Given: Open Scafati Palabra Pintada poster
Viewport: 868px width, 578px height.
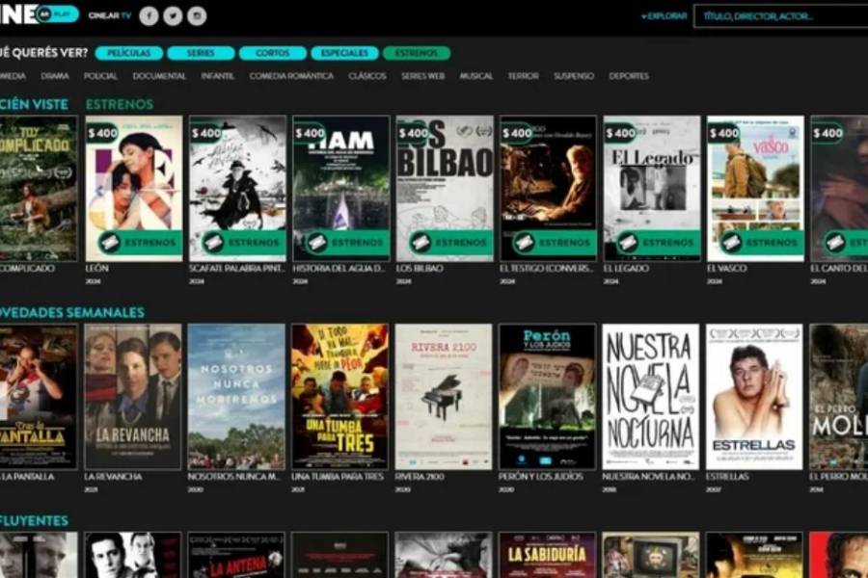Looking at the screenshot, I should 237,188.
